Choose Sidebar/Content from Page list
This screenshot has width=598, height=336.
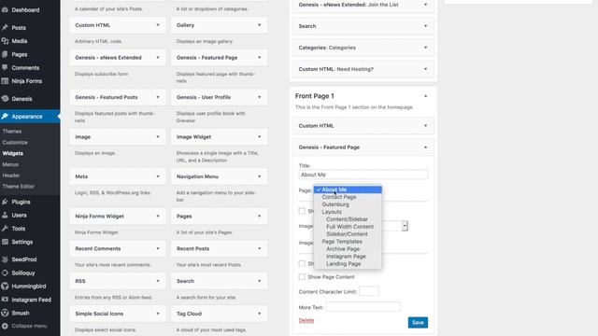pyautogui.click(x=348, y=234)
